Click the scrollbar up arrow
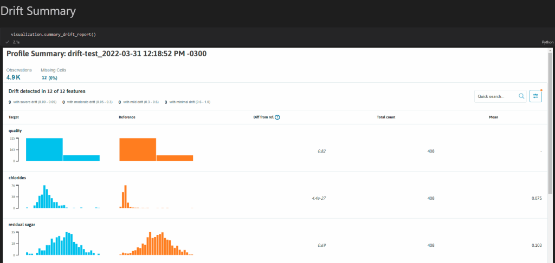The width and height of the screenshot is (555, 263). (551, 51)
